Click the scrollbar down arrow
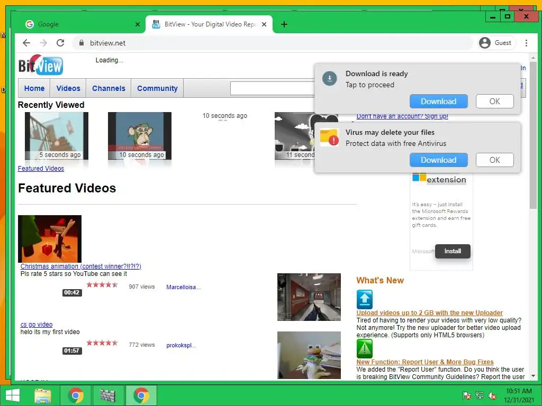This screenshot has width=542, height=406. [x=533, y=376]
